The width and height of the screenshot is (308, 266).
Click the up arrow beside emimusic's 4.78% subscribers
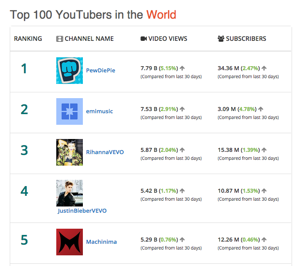tap(261, 109)
